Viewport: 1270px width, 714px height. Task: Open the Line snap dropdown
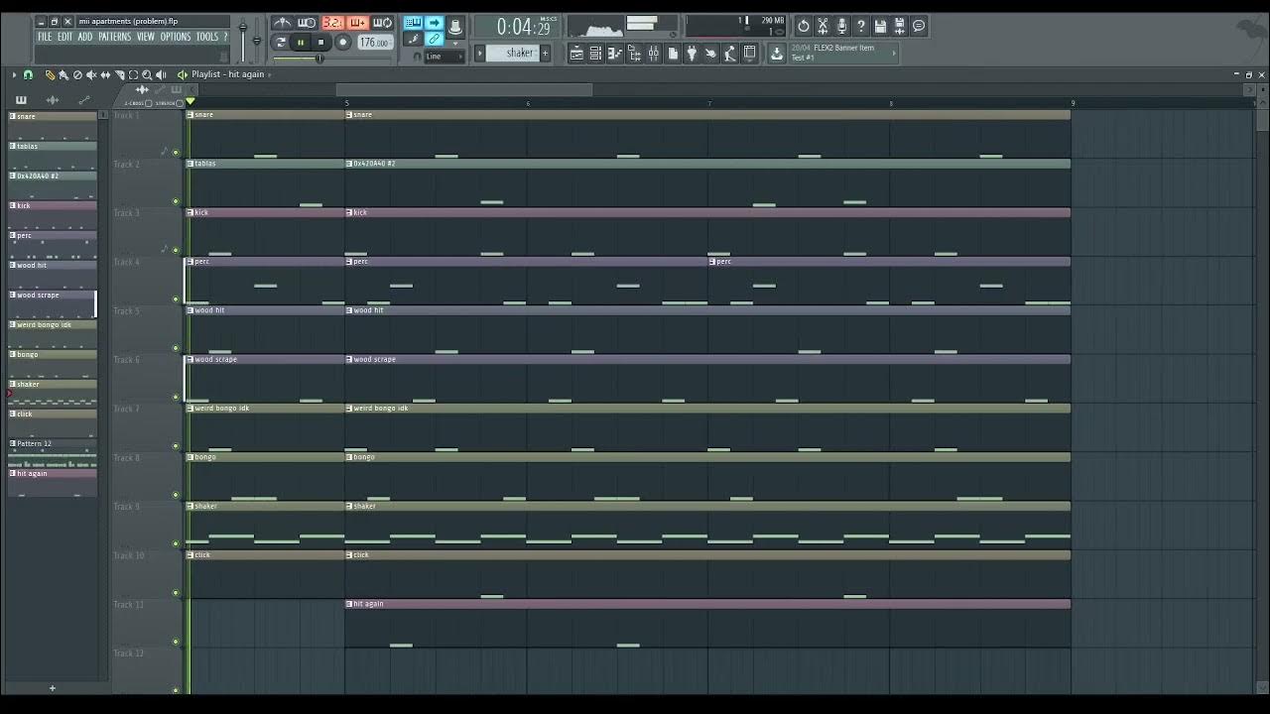(x=444, y=57)
